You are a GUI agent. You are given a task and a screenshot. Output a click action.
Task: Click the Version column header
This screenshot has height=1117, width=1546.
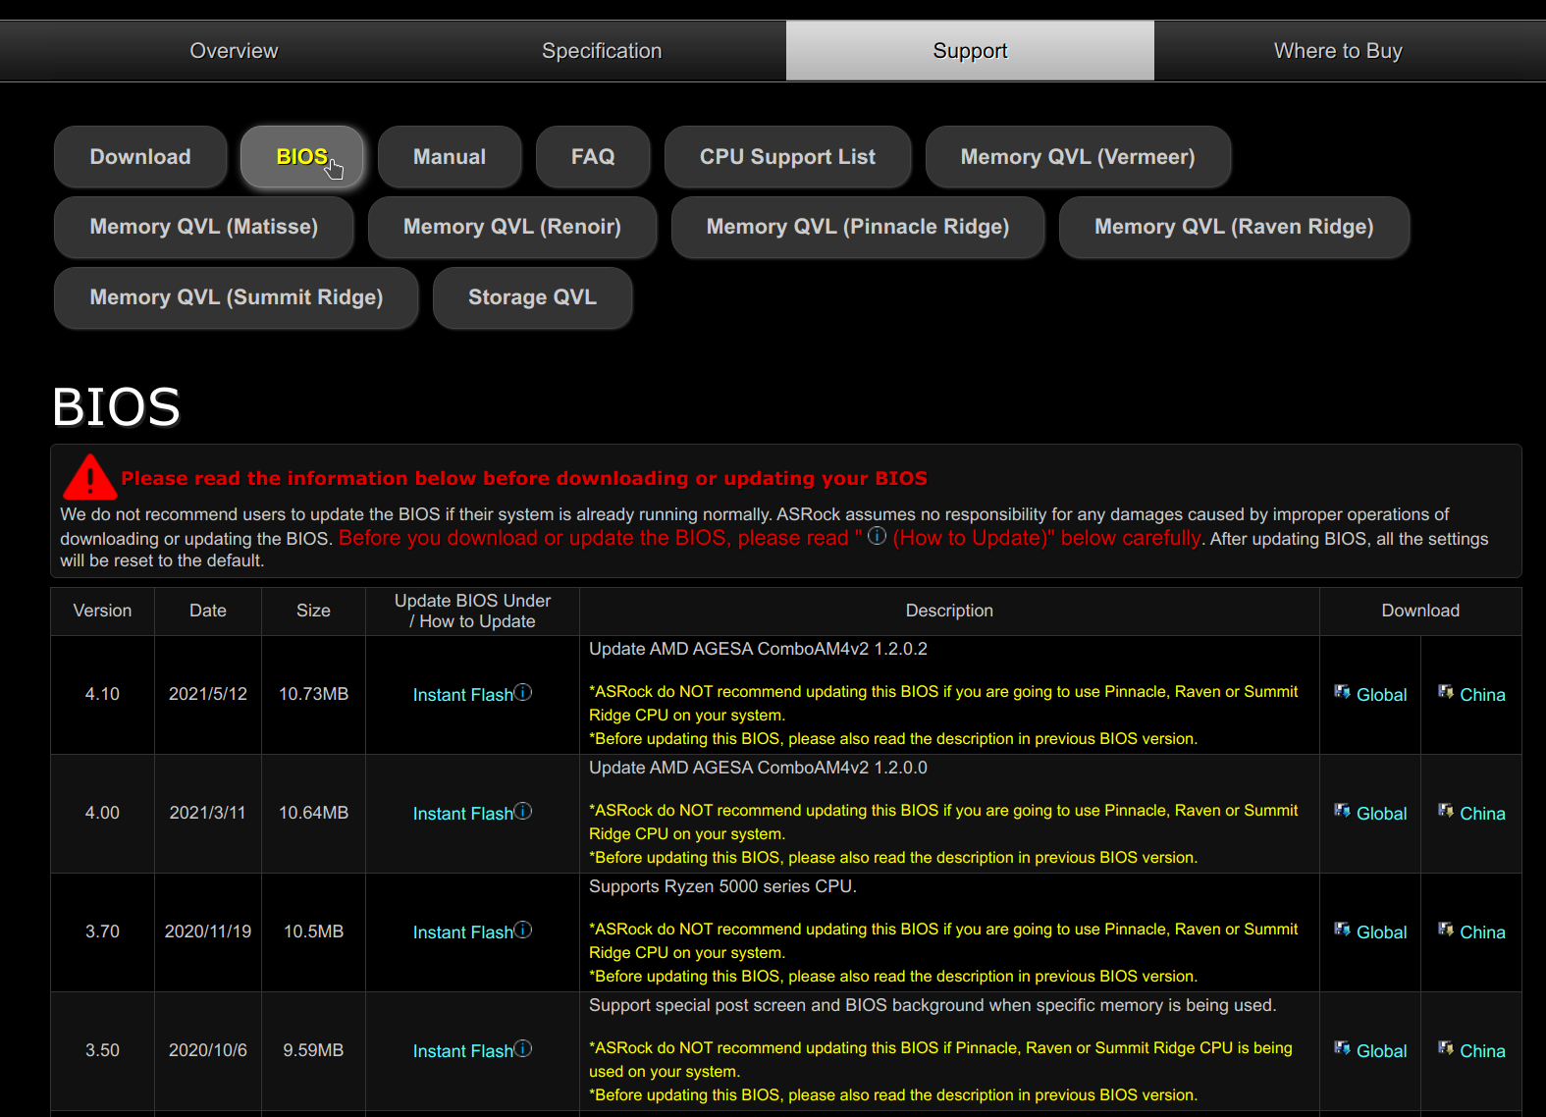pyautogui.click(x=102, y=611)
